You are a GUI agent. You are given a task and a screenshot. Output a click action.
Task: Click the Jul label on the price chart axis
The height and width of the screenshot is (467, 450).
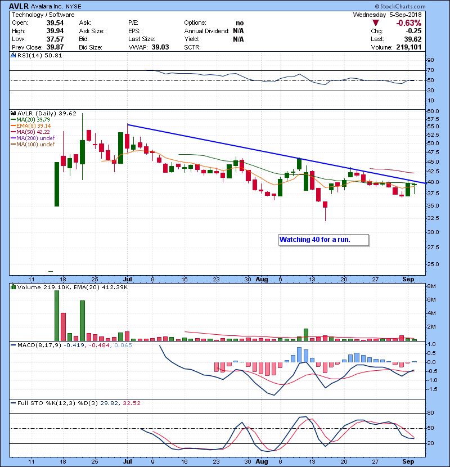128,280
